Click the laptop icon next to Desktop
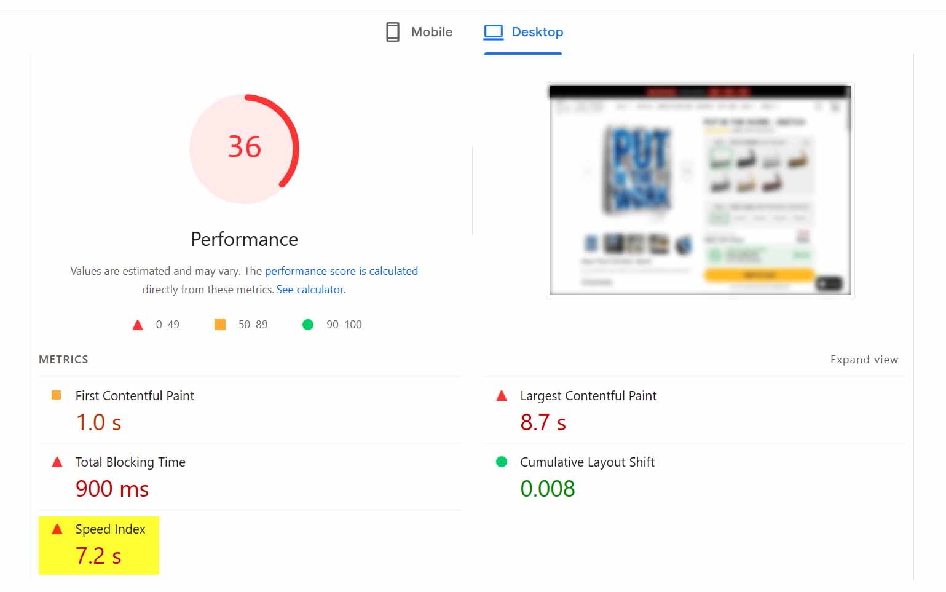Screen dimensions: 946x592 pos(493,31)
